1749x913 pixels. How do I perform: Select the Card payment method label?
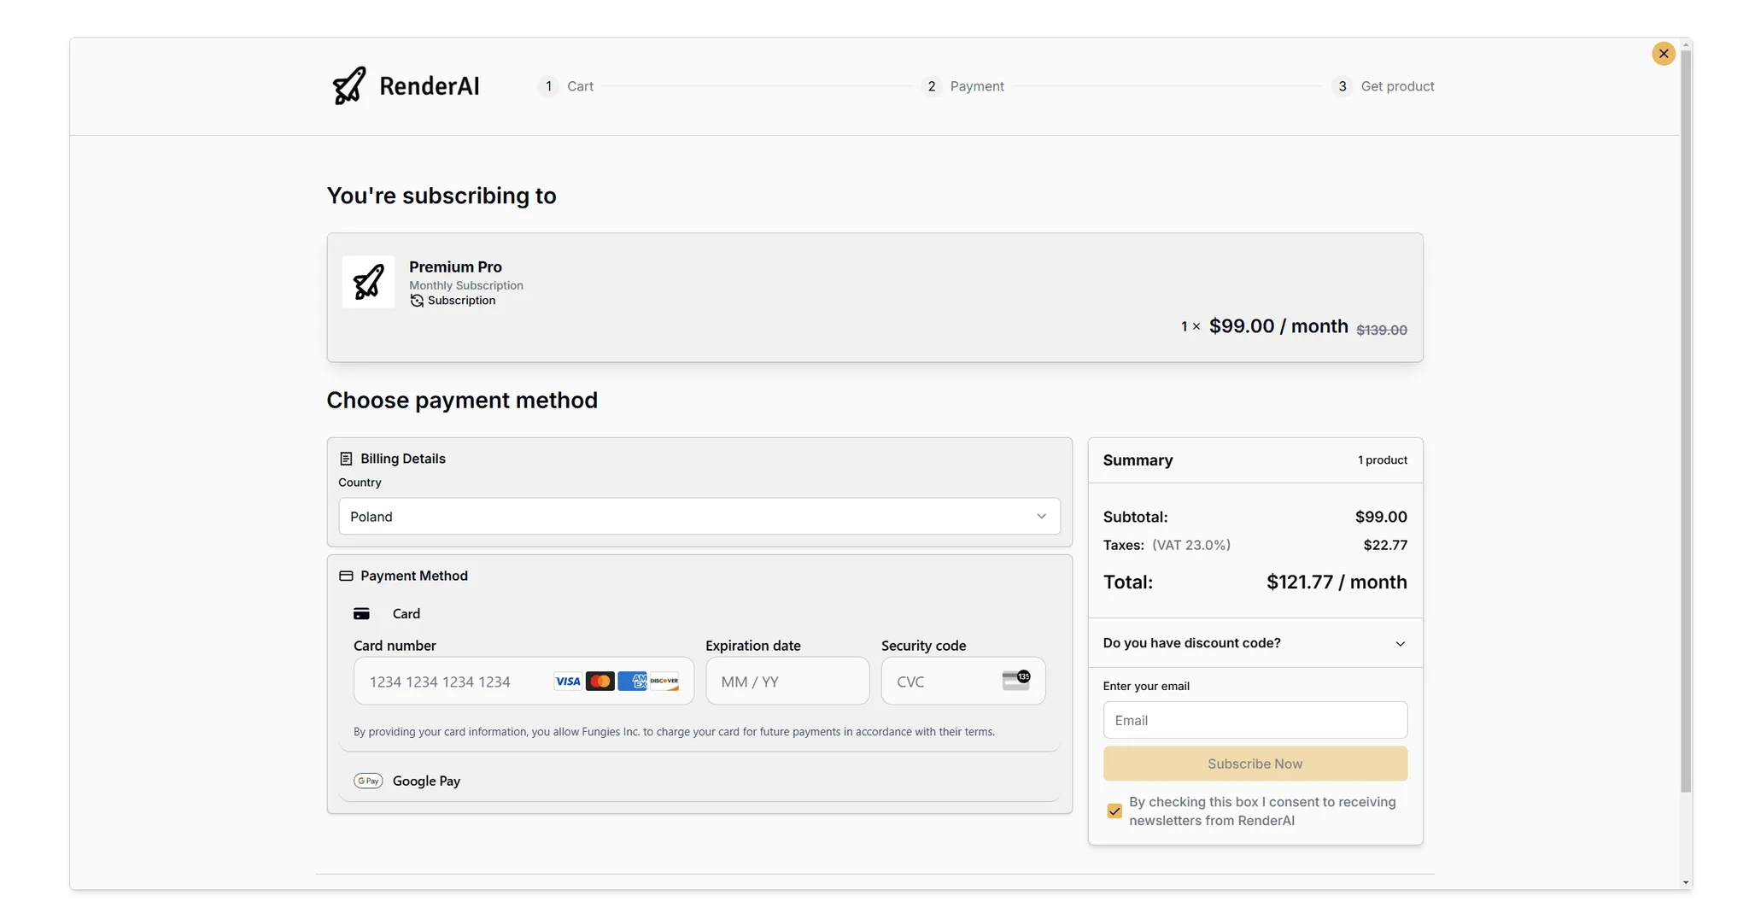click(407, 613)
